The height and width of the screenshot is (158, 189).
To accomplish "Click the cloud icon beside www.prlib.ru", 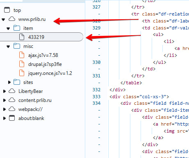I will coord(12,19).
